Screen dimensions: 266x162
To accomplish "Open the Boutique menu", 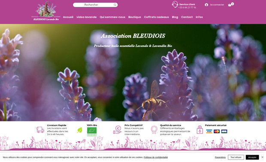I will pos(135,17).
